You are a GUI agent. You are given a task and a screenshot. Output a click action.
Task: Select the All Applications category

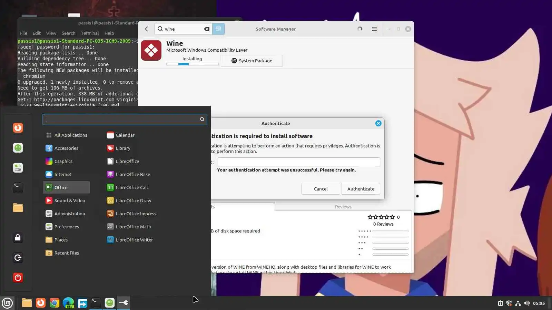pos(66,135)
